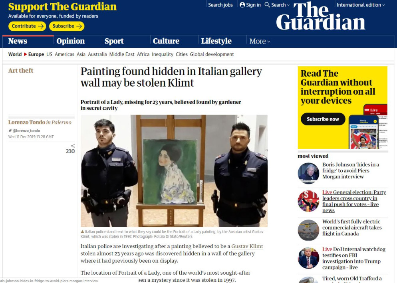Follow the Gustav Klimt link

[247, 246]
